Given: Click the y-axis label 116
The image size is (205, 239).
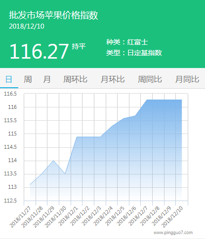Looking at the screenshot, I should (12, 107).
